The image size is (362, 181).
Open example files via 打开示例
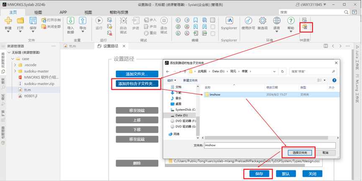pos(51,20)
